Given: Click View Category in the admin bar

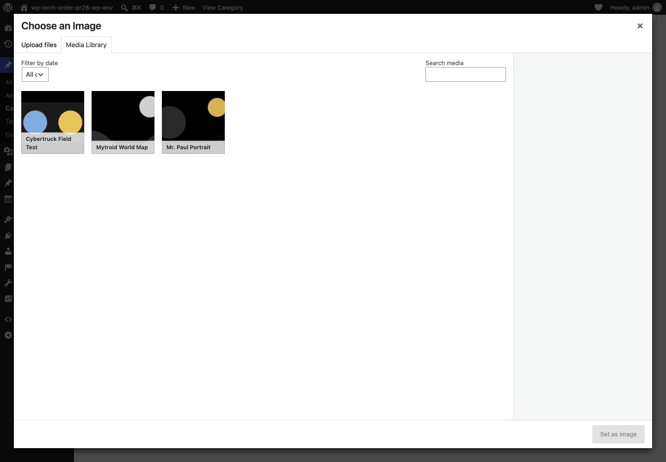Looking at the screenshot, I should [222, 7].
